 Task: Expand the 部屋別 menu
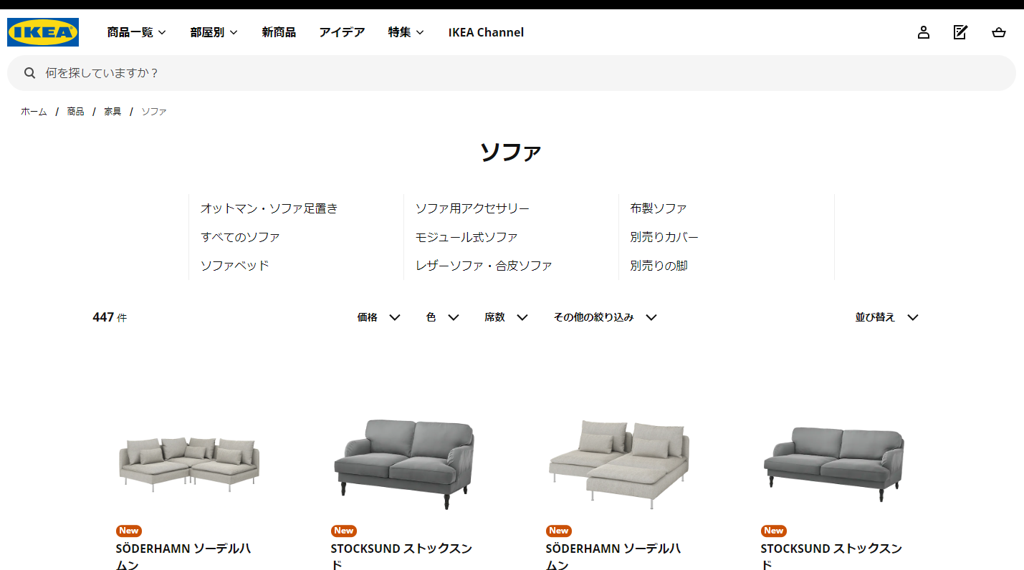[x=214, y=32]
